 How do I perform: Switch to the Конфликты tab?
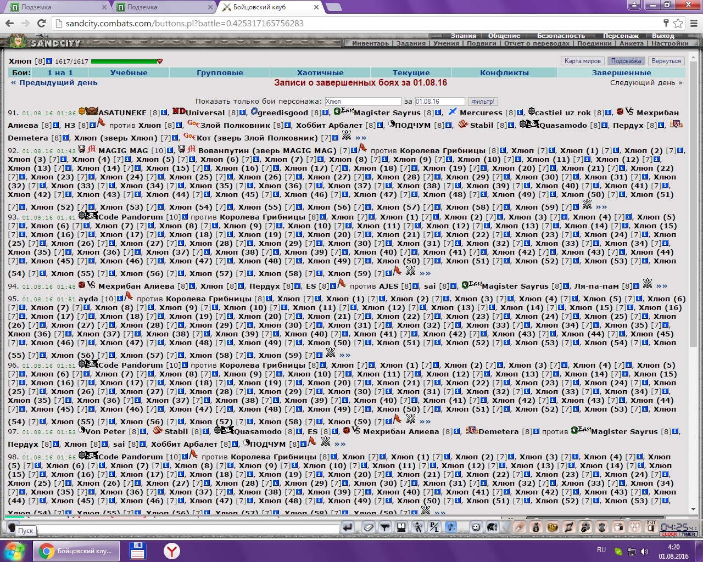(x=504, y=72)
